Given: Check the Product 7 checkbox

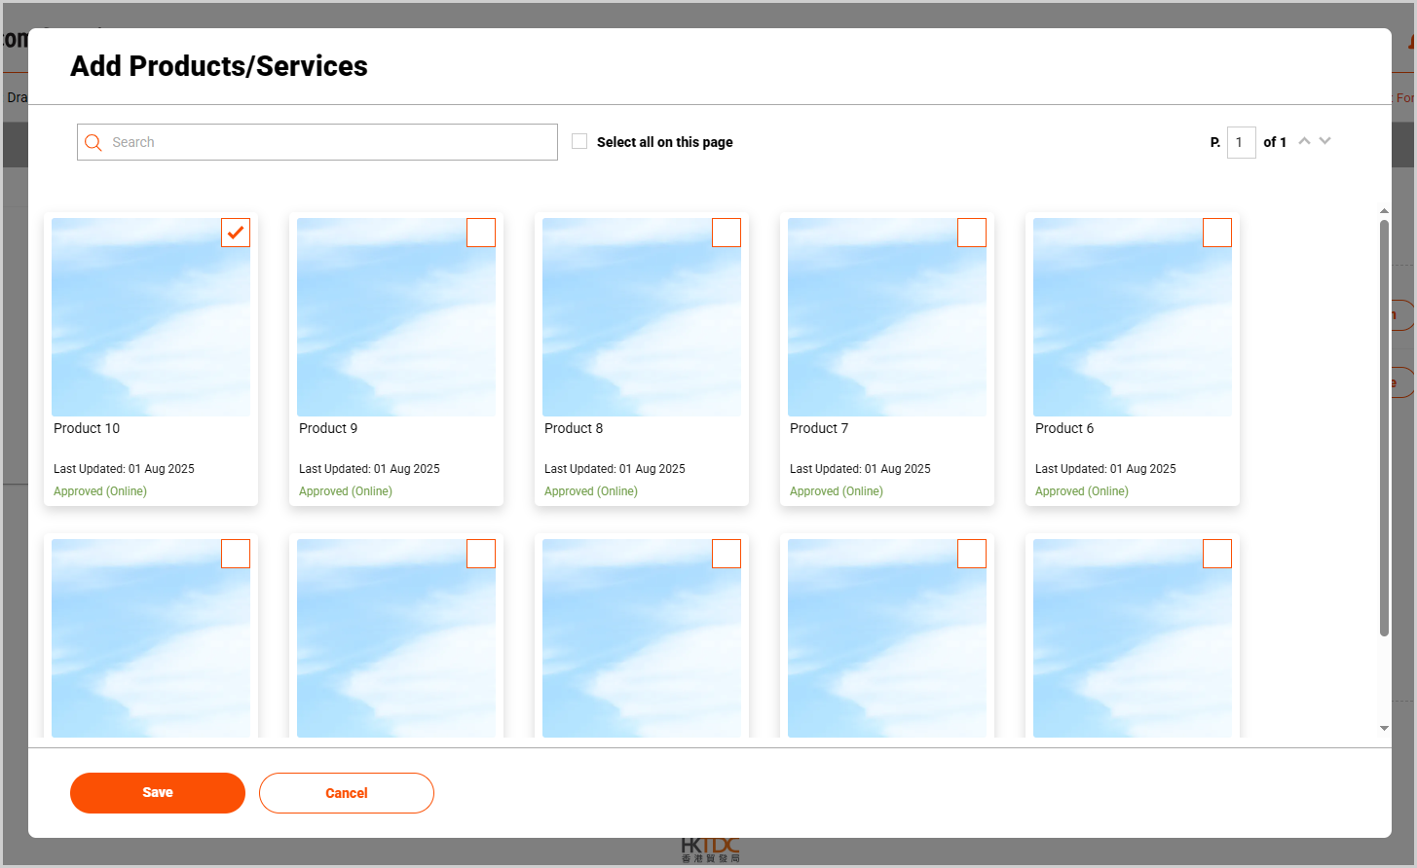Looking at the screenshot, I should pyautogui.click(x=972, y=233).
